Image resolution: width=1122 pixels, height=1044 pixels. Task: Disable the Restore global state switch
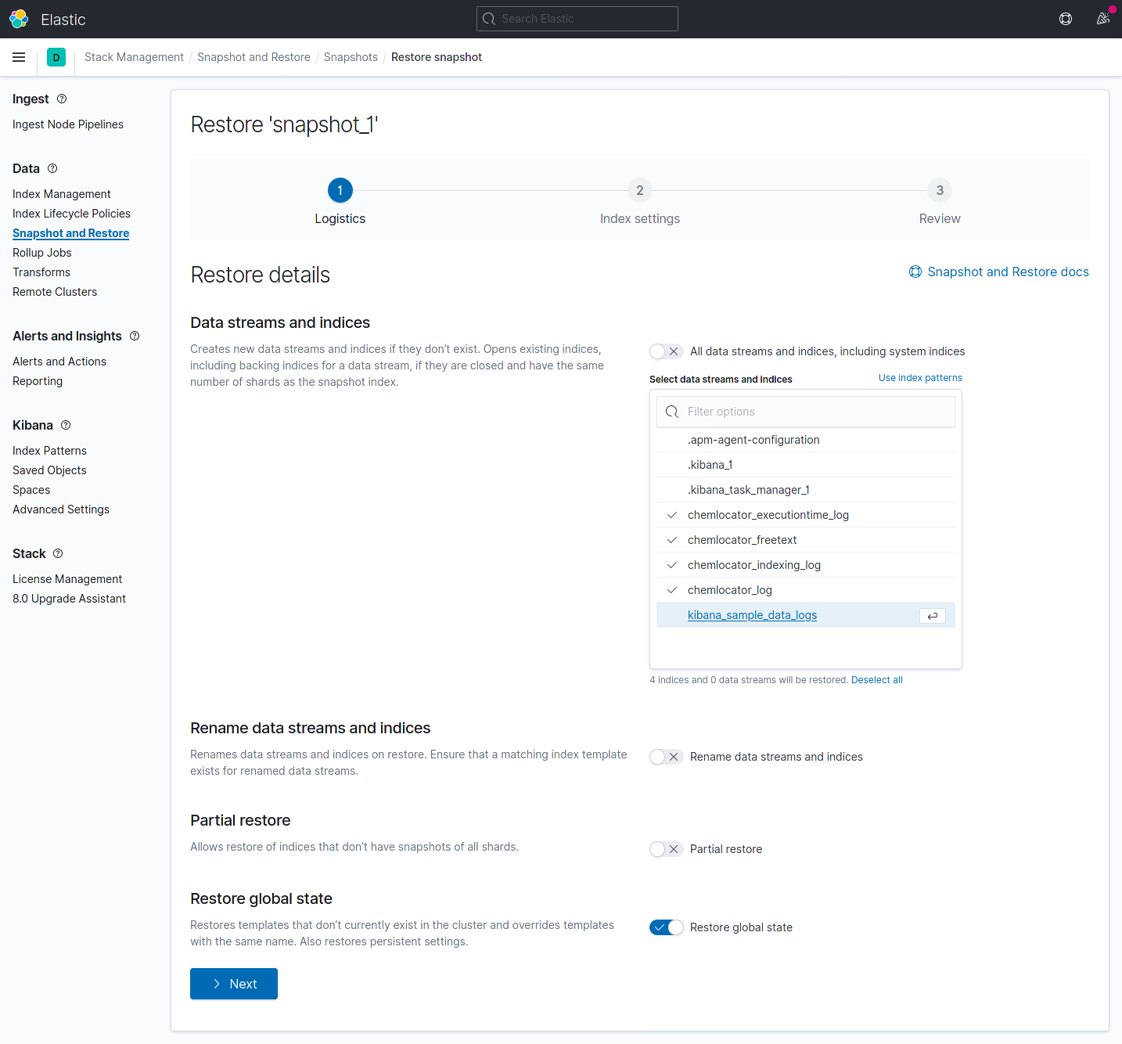(666, 927)
